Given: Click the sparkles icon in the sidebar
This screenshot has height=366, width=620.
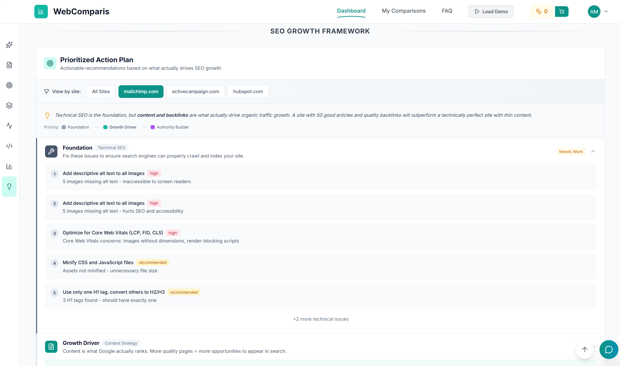Looking at the screenshot, I should 9,45.
